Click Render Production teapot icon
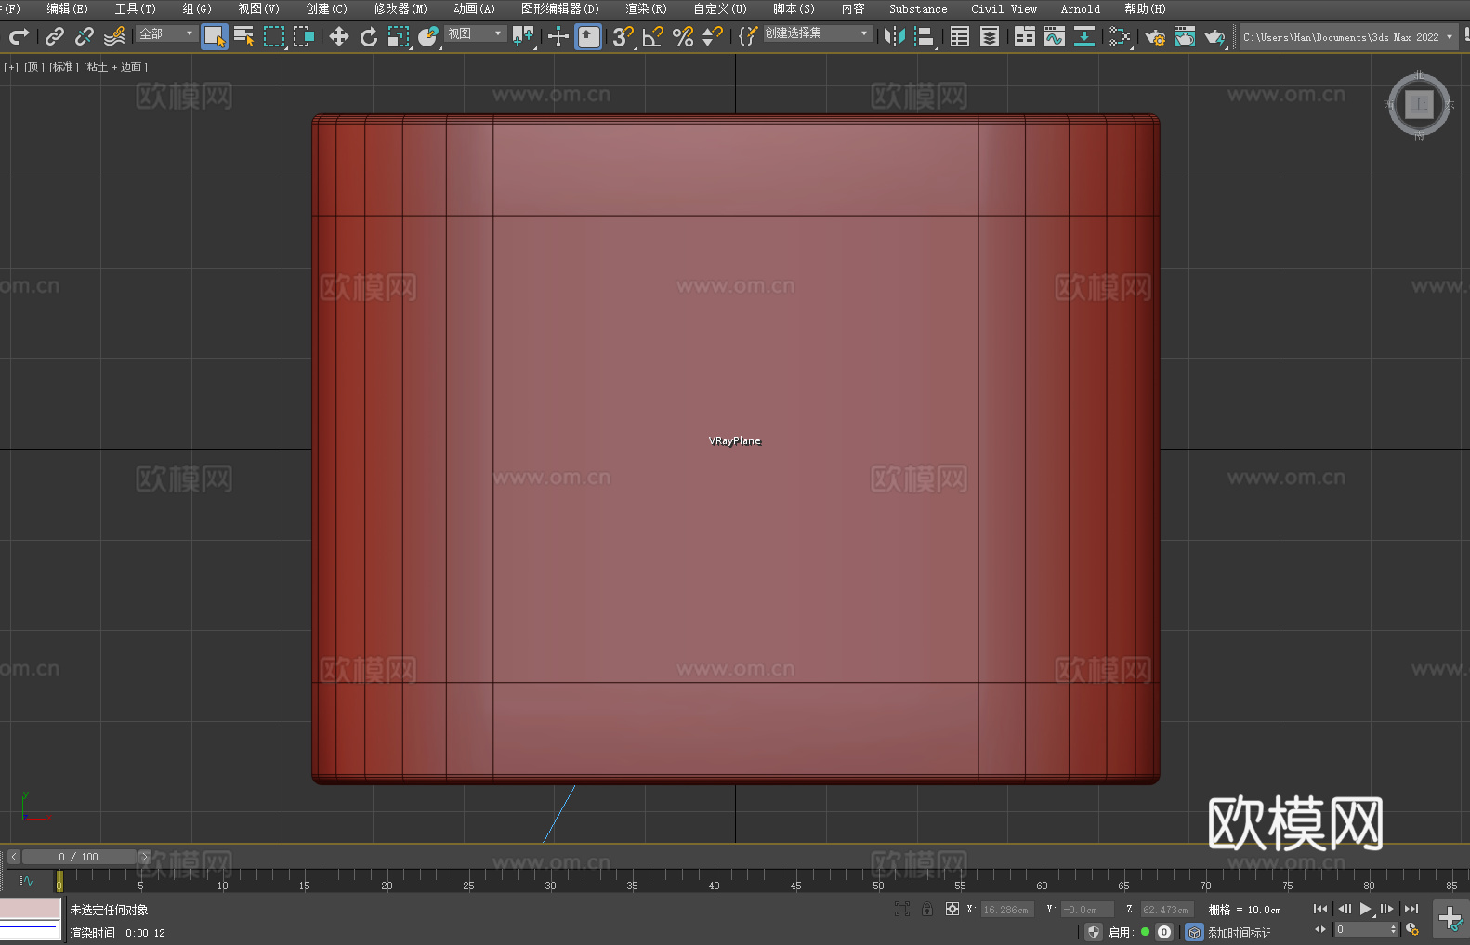1470x945 pixels. pyautogui.click(x=1214, y=36)
